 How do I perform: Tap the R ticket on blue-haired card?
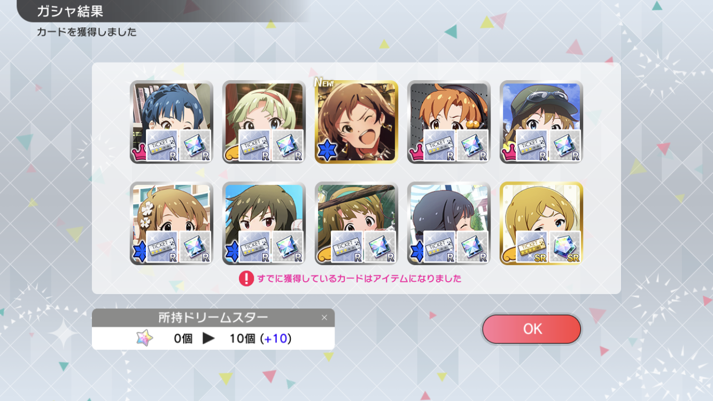click(x=162, y=145)
